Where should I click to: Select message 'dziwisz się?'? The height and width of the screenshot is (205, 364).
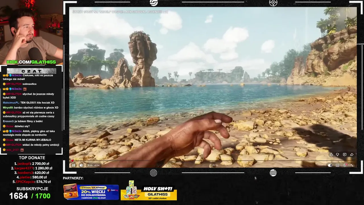click(x=22, y=126)
